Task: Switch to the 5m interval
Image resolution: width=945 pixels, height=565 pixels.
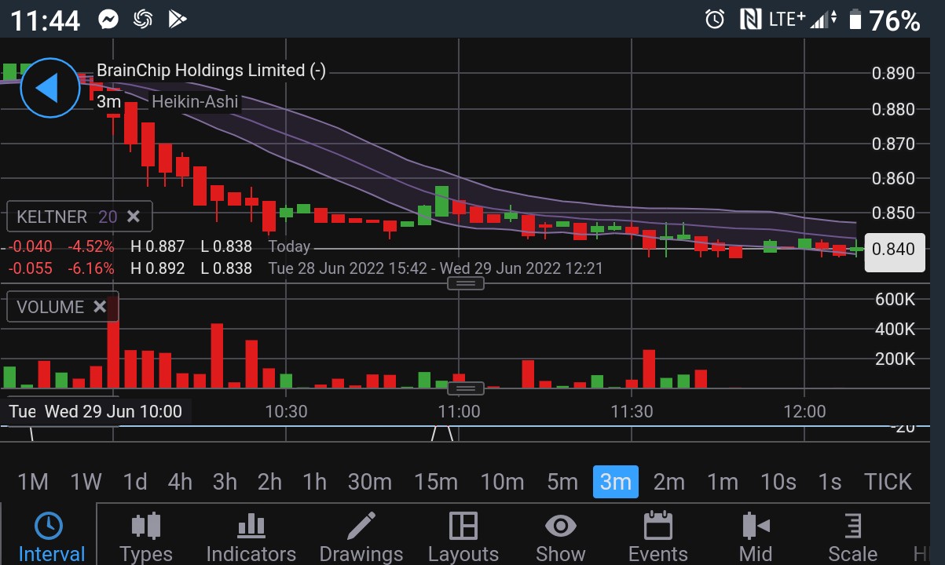Action: point(562,482)
